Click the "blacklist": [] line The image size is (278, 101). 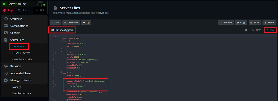(x=74, y=65)
